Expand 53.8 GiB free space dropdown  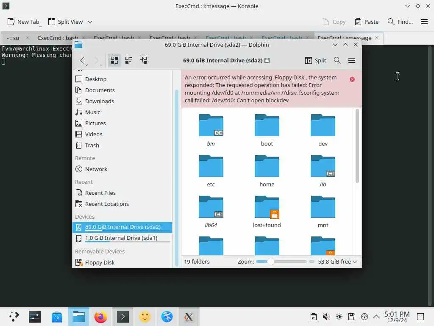337,261
